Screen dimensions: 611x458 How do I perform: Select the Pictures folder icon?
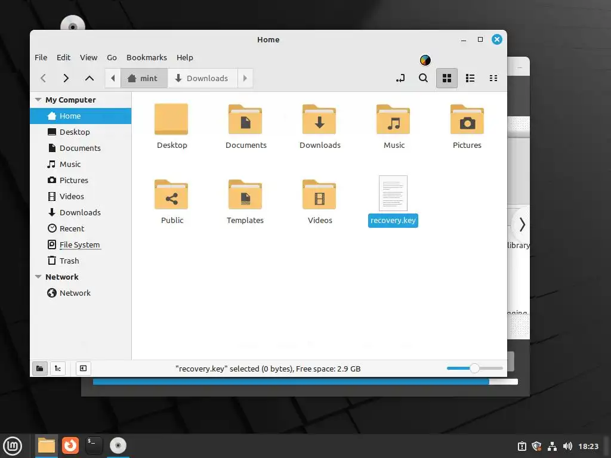pyautogui.click(x=467, y=119)
